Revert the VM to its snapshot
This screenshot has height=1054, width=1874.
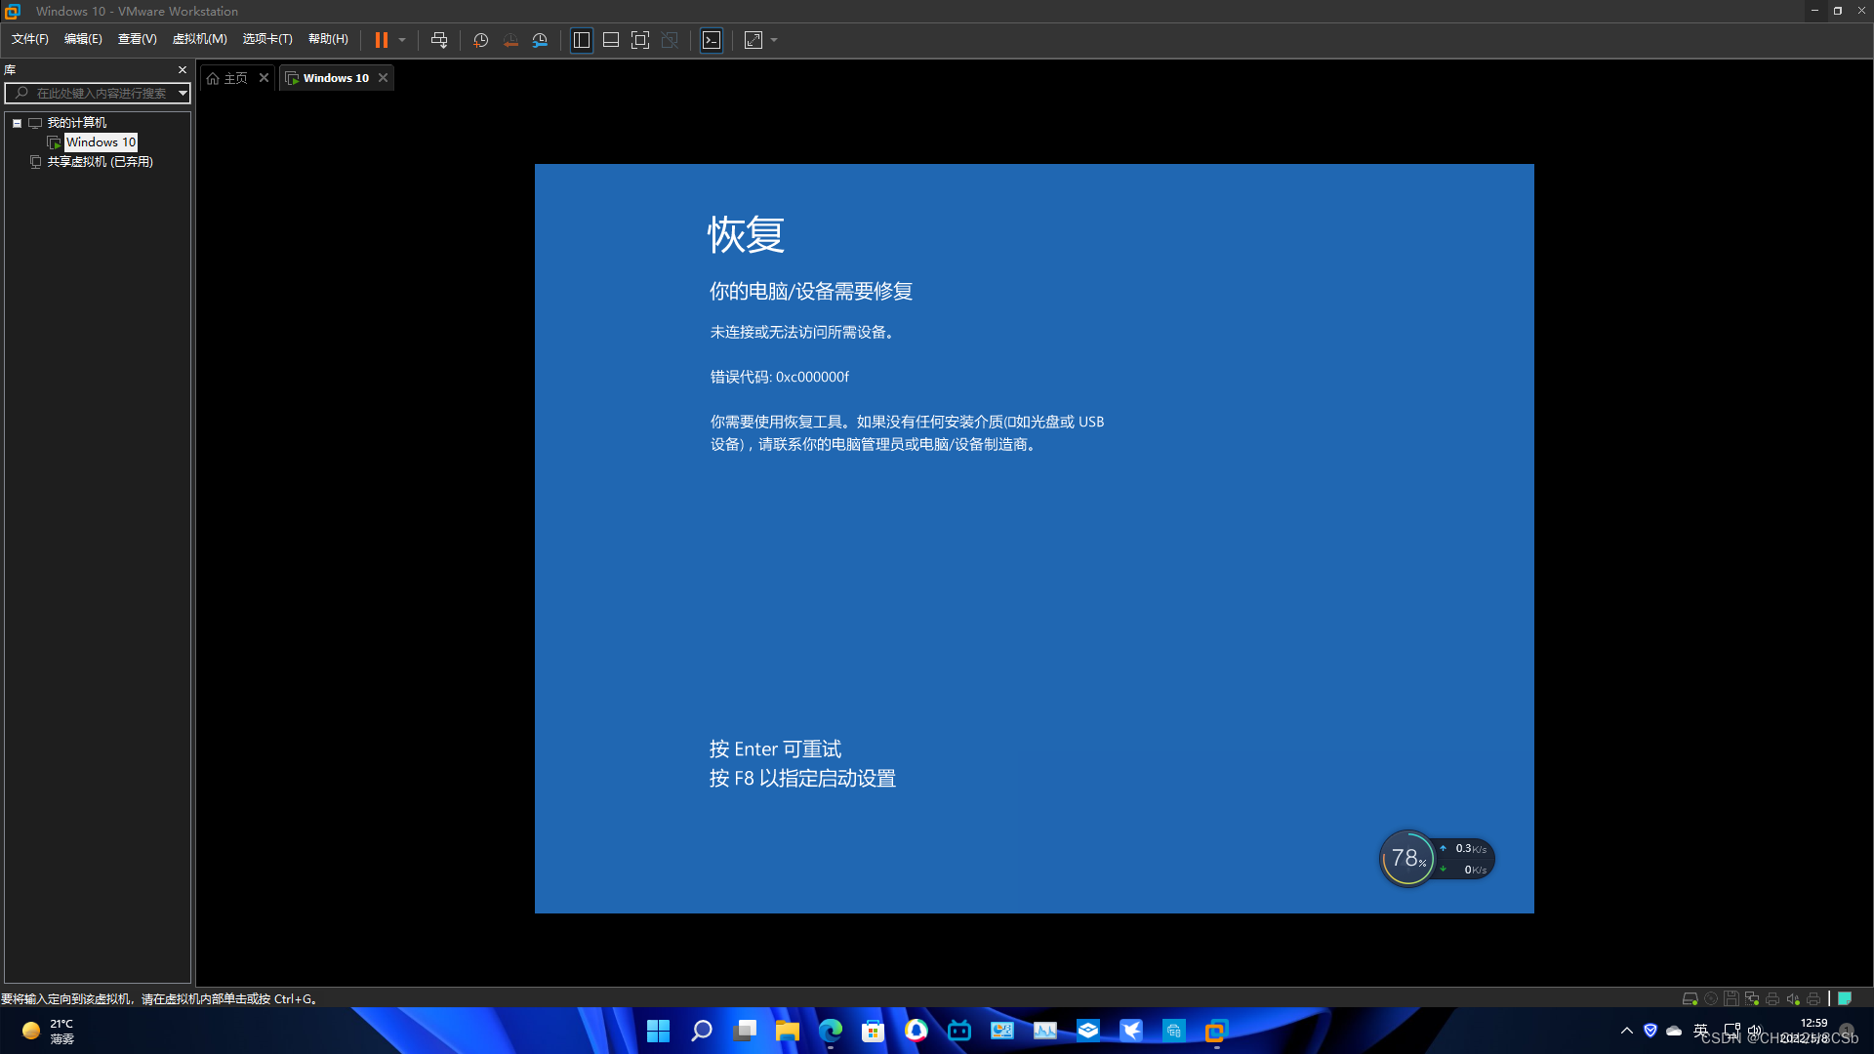tap(510, 40)
